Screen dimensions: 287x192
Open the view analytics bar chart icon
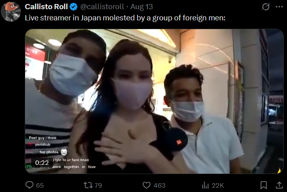coord(205,185)
